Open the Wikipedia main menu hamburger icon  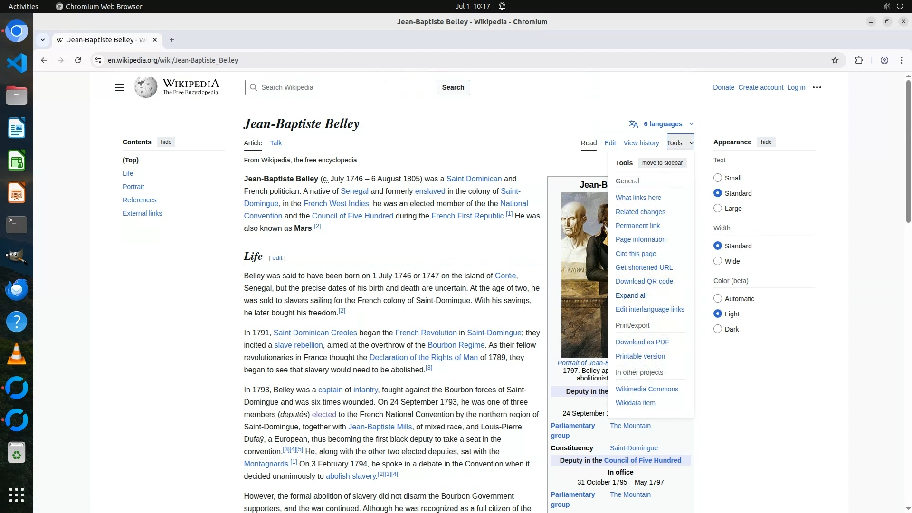point(120,87)
